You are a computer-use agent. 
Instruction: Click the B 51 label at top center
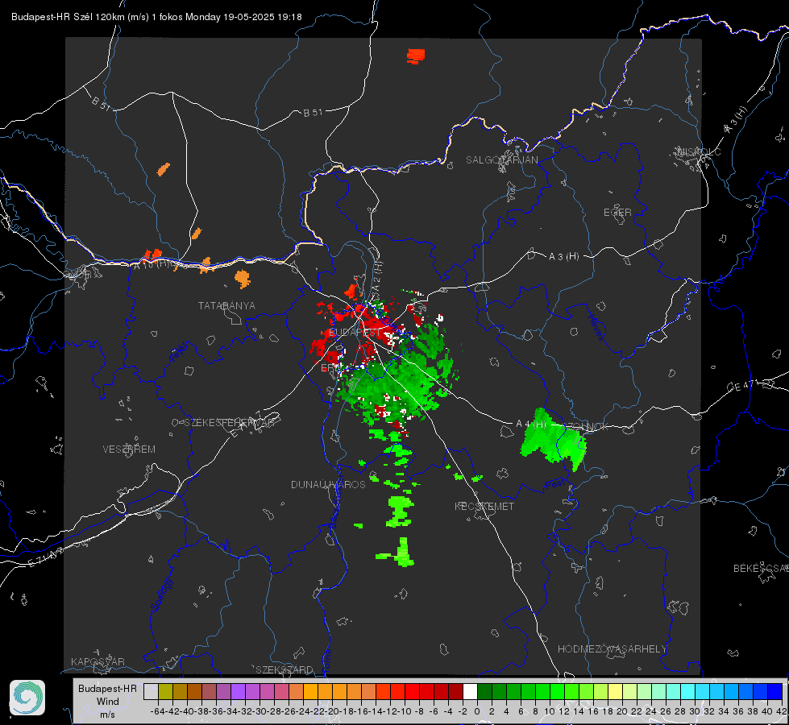click(x=313, y=113)
